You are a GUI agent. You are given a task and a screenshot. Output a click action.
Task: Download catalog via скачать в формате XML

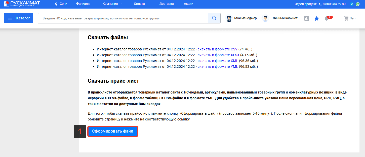click(x=218, y=61)
